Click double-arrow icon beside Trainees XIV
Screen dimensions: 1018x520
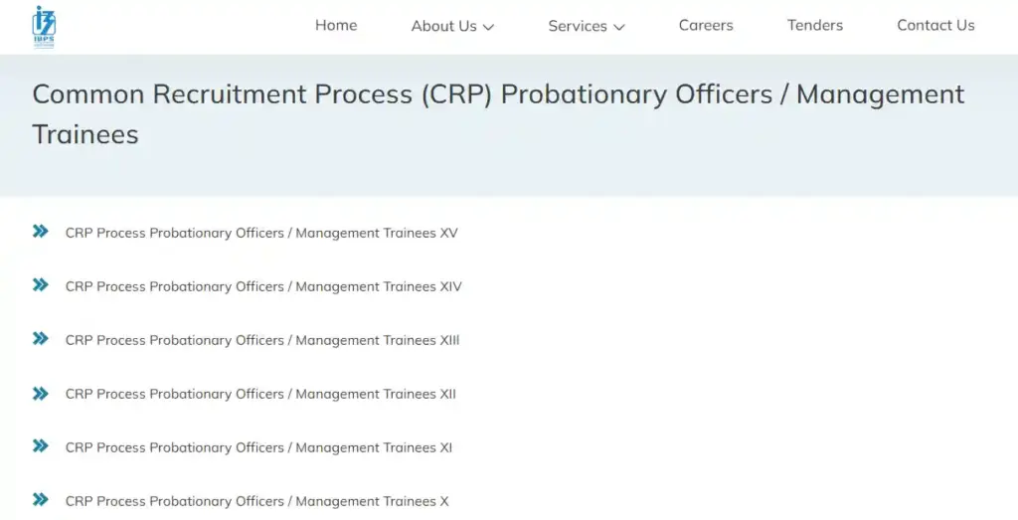[x=41, y=285]
